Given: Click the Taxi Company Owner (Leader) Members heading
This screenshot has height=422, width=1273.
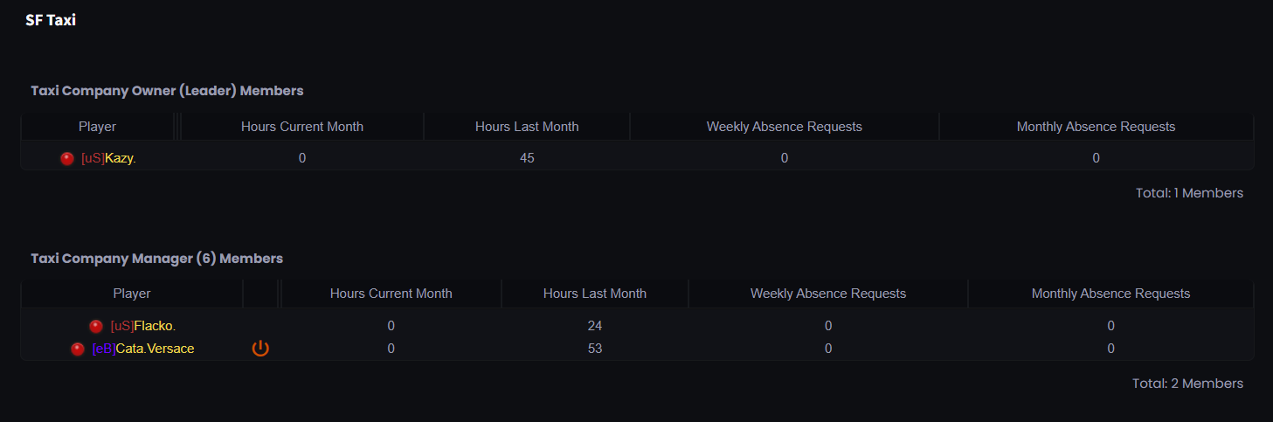Looking at the screenshot, I should coord(167,91).
